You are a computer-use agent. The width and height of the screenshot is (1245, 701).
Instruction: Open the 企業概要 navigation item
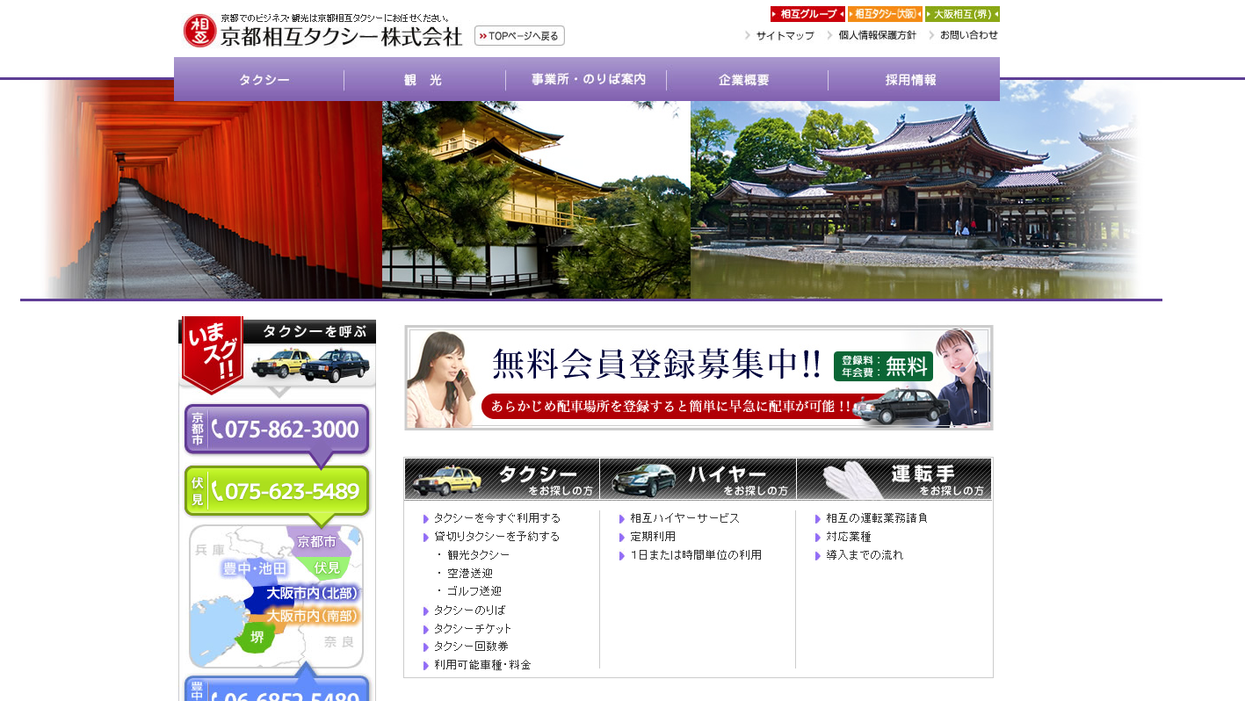click(x=744, y=80)
